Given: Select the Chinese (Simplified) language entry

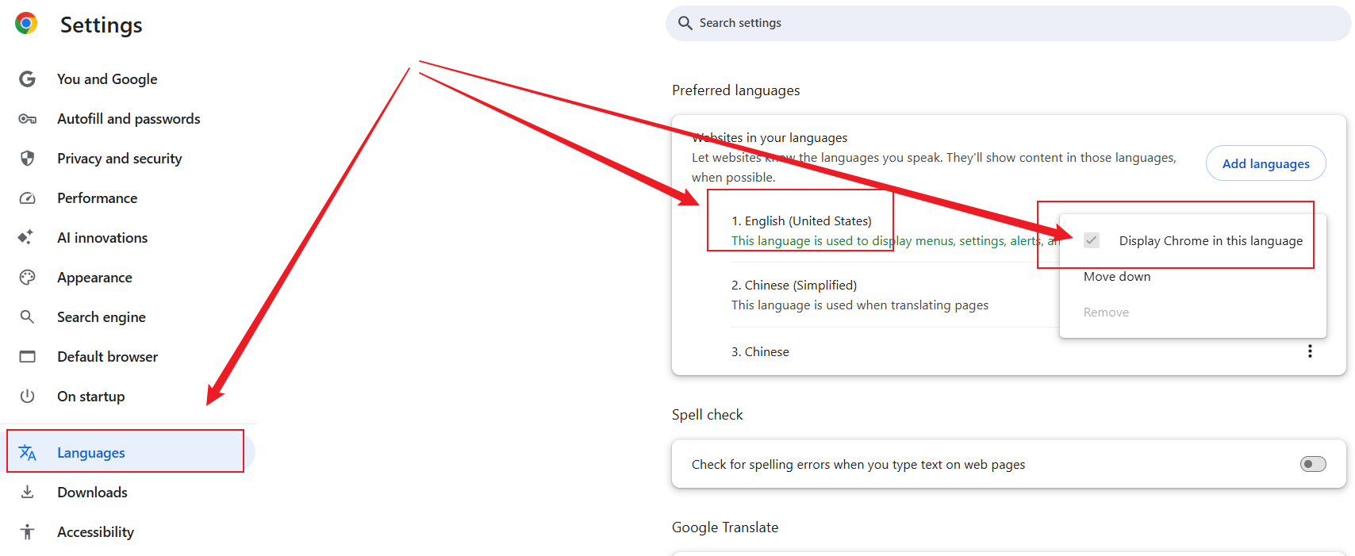Looking at the screenshot, I should 794,286.
